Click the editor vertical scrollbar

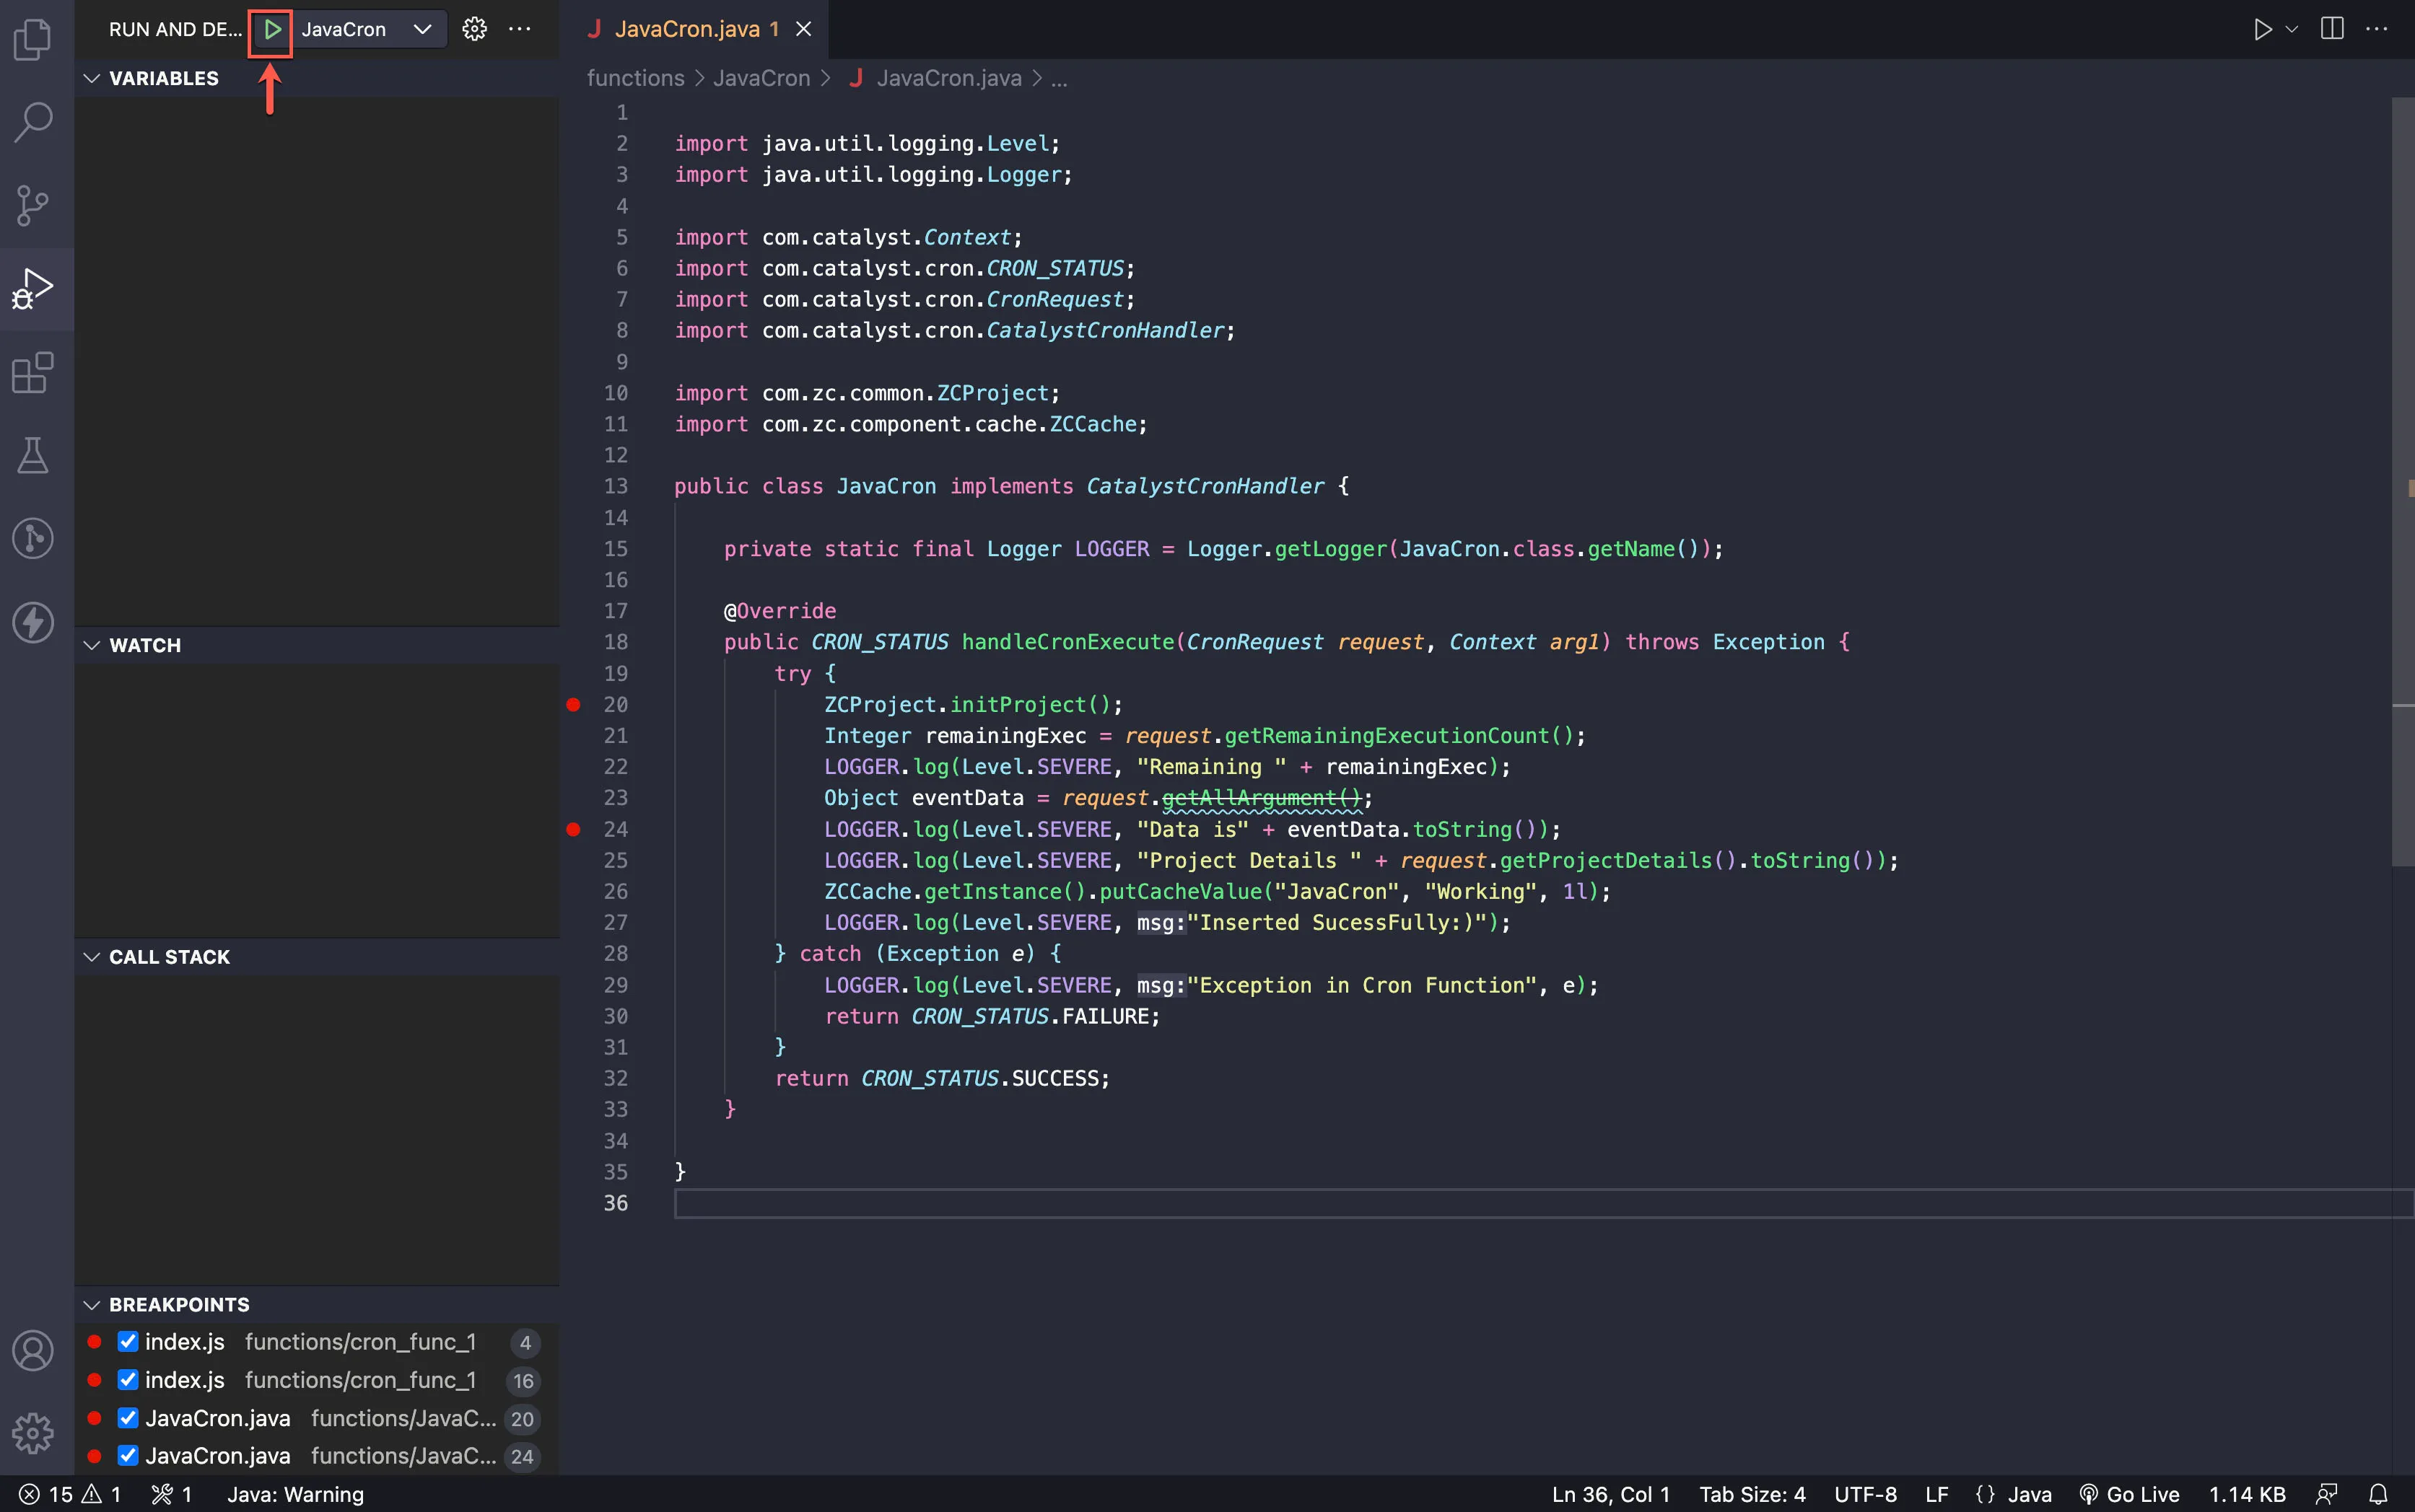pos(2402,482)
